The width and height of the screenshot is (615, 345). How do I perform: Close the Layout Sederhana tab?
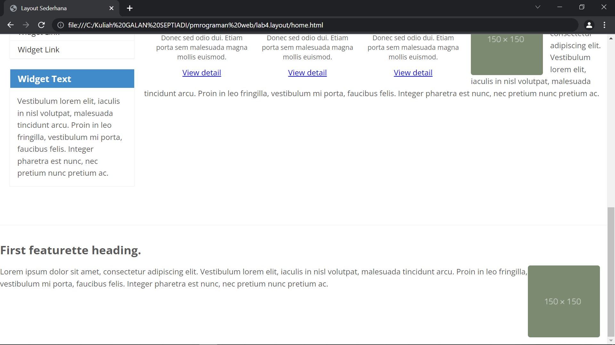(111, 8)
